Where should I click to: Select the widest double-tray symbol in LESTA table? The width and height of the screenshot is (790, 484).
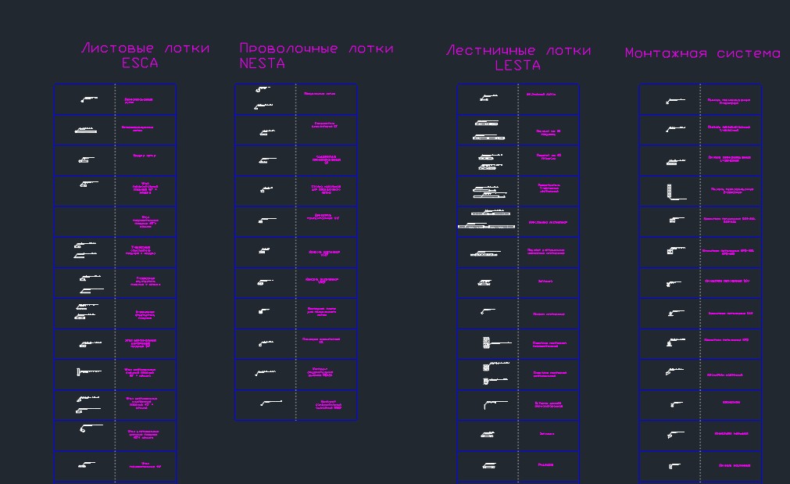coord(486,220)
